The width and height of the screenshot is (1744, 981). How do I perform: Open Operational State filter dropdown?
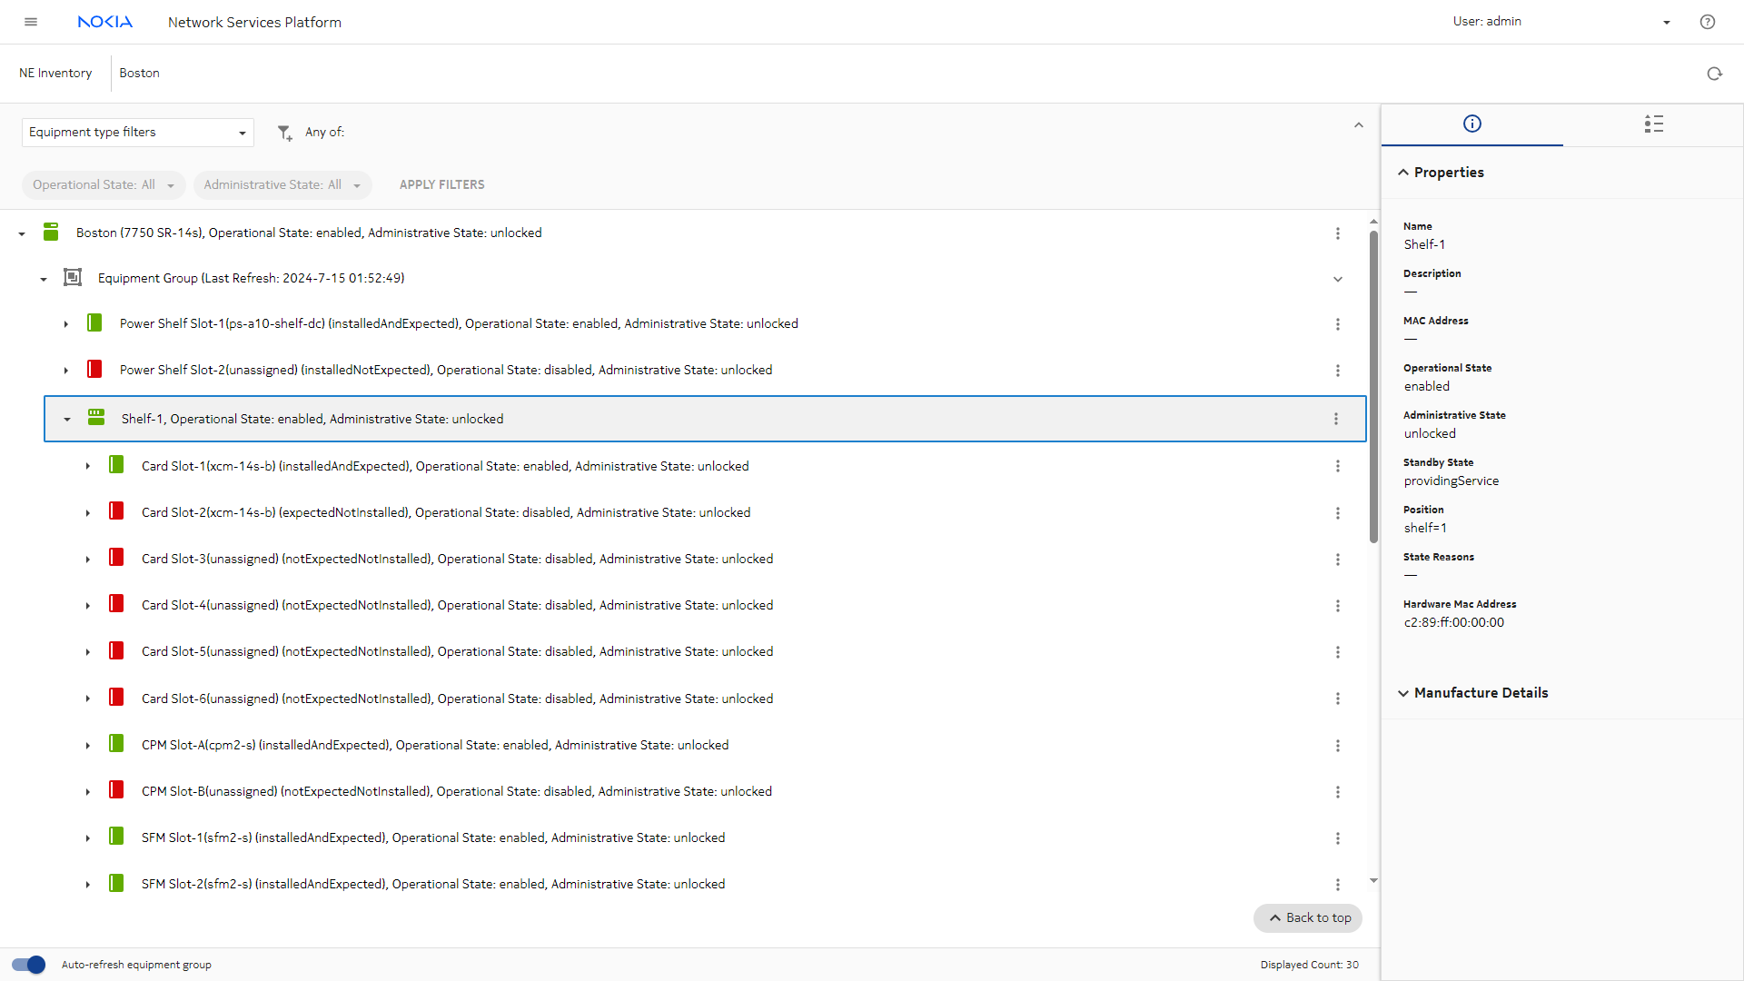pos(104,185)
